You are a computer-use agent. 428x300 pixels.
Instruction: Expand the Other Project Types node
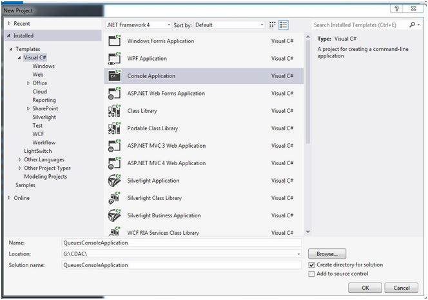click(19, 168)
